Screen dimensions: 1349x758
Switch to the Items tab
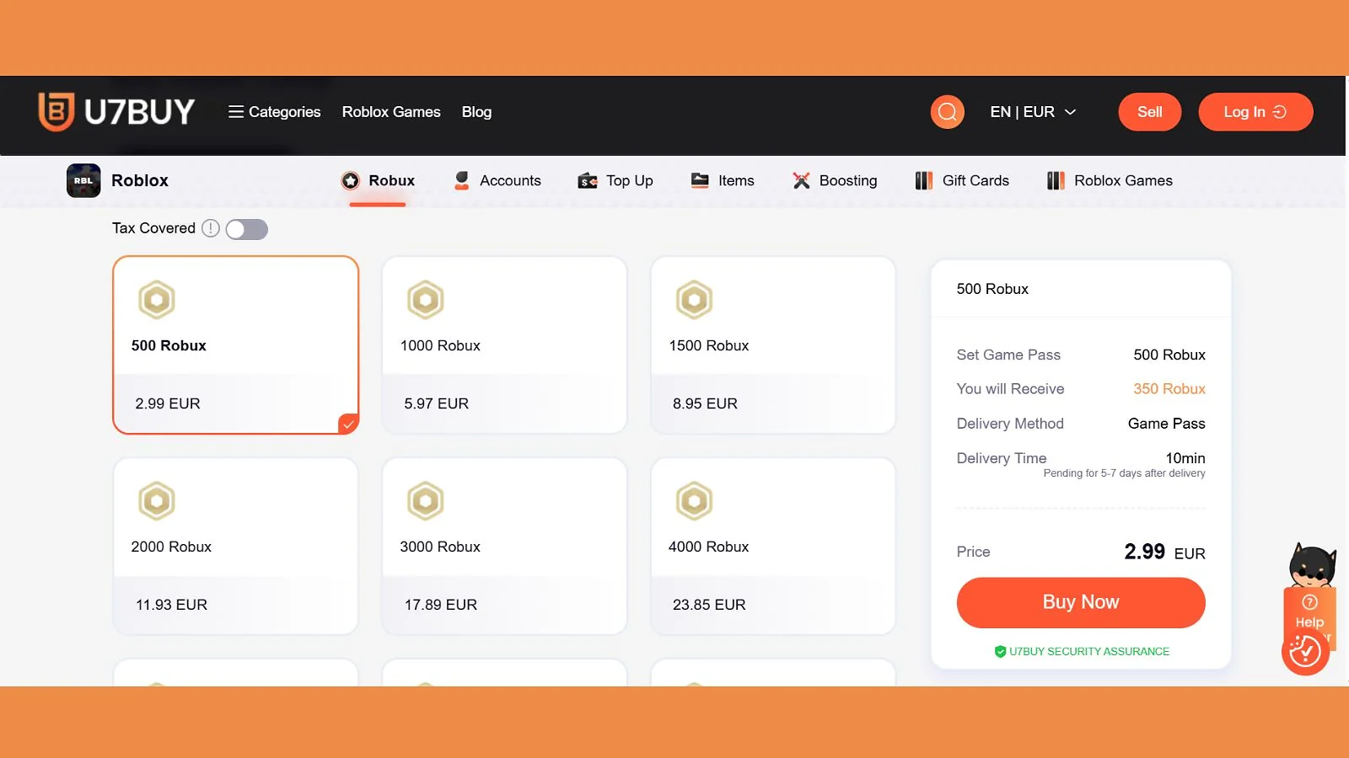(x=723, y=180)
